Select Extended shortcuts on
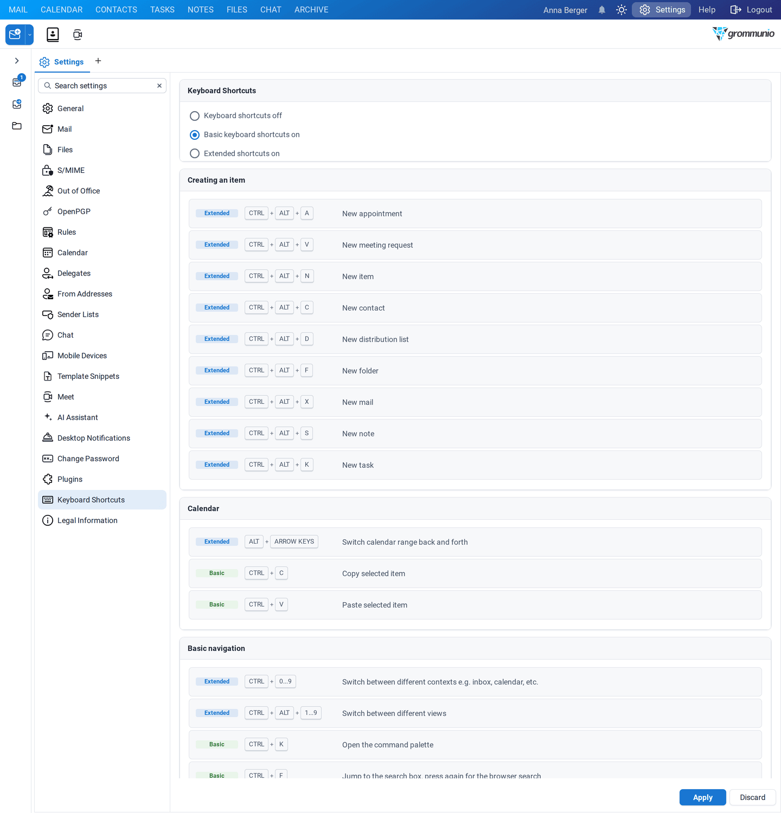The width and height of the screenshot is (781, 813). tap(195, 154)
